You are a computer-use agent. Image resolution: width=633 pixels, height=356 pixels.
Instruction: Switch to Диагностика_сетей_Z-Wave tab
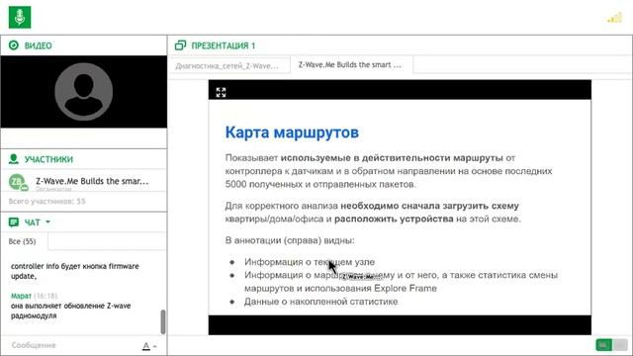226,66
